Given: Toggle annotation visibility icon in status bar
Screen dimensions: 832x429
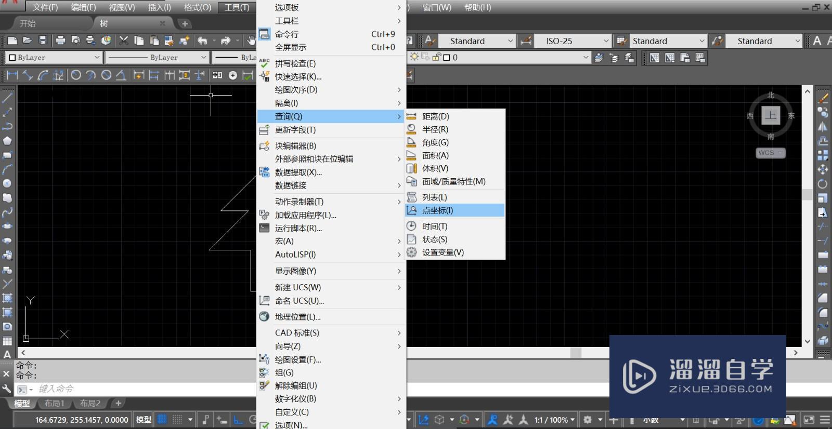Looking at the screenshot, I should click(492, 419).
